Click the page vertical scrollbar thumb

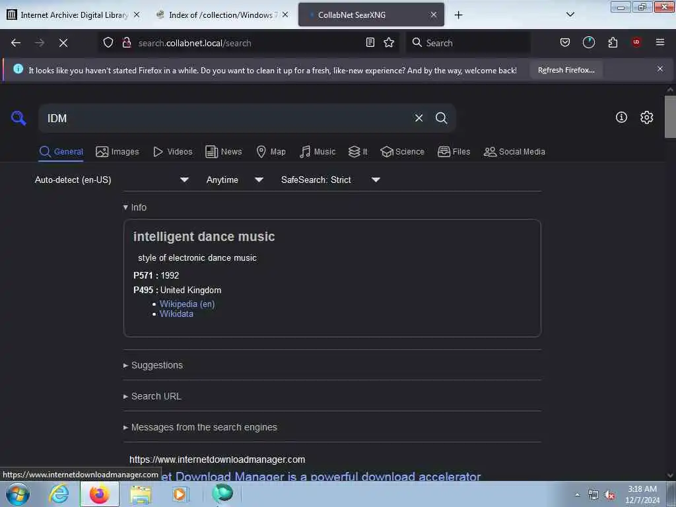(670, 116)
